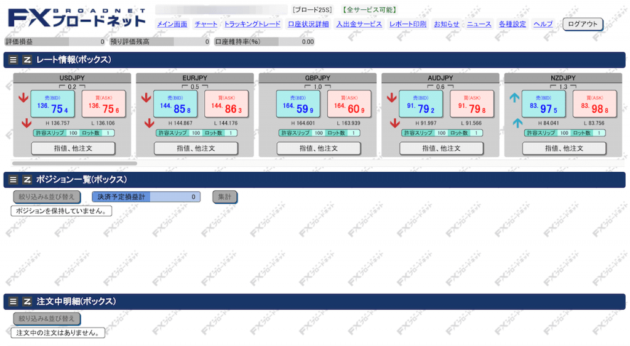Buy USDJPY at ASK 136.756

point(103,104)
